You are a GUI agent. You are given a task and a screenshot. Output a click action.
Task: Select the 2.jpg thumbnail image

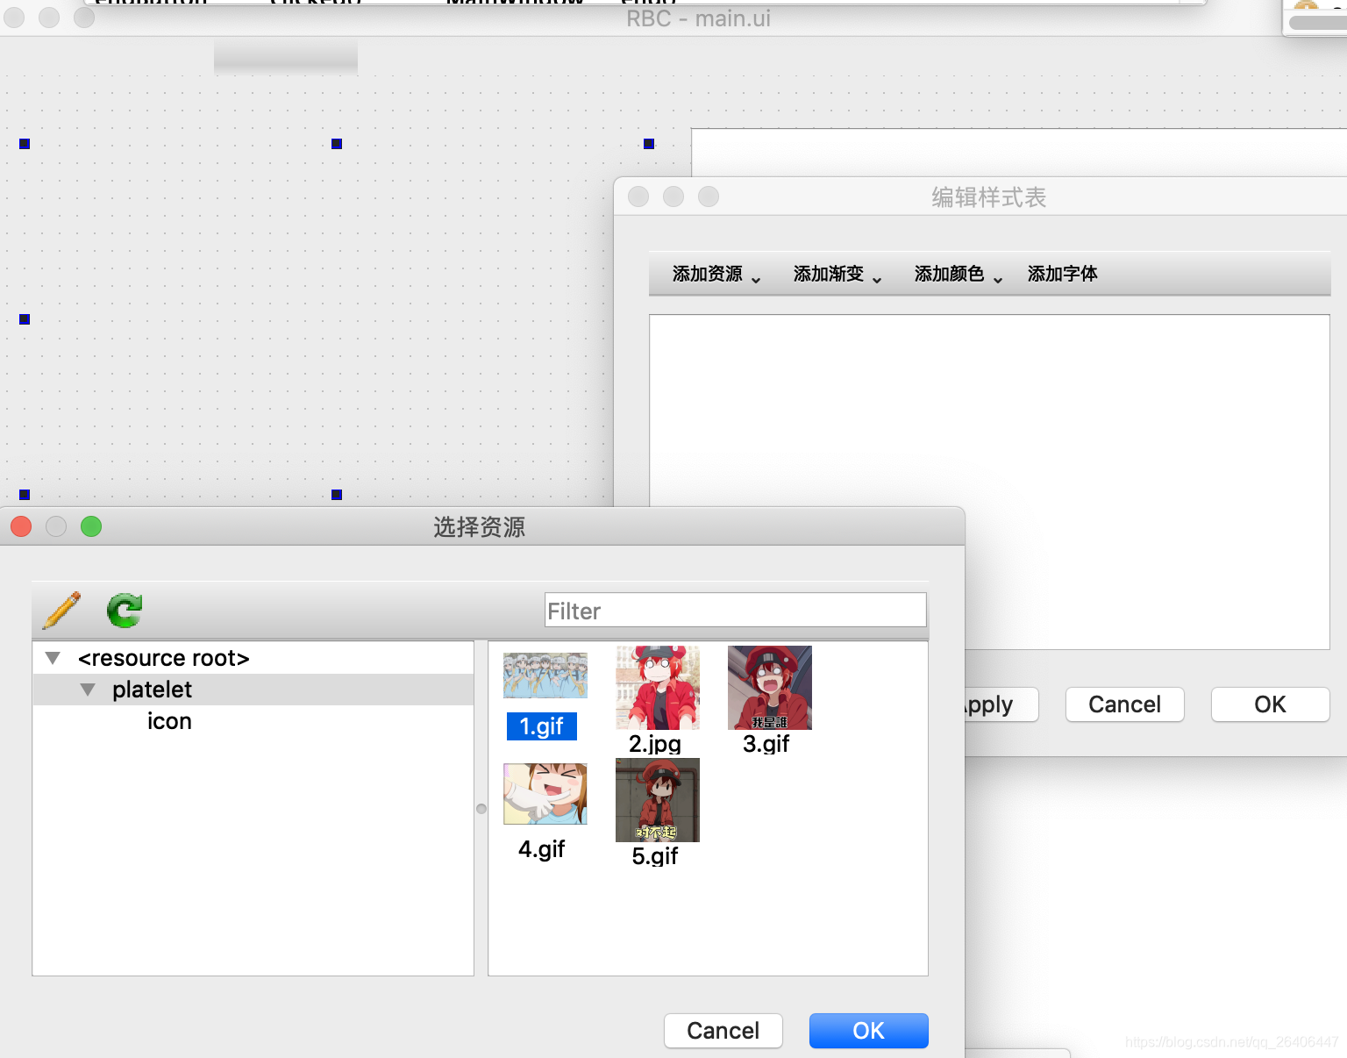coord(658,688)
